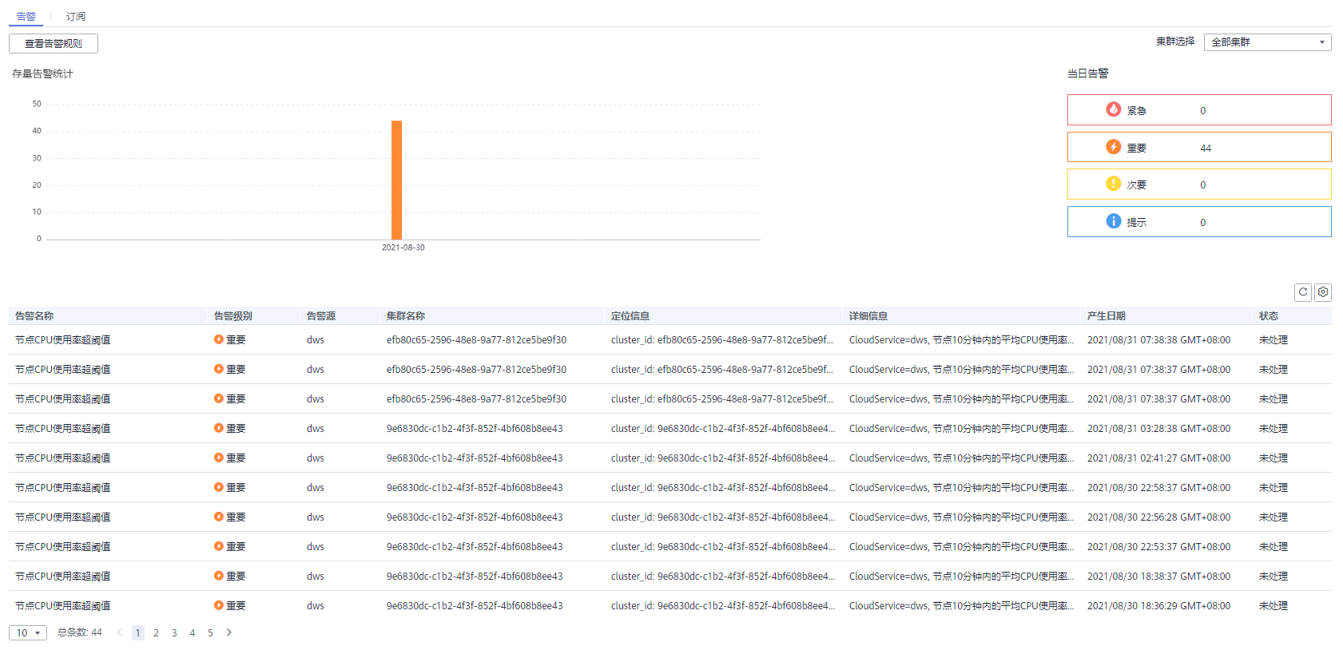This screenshot has height=650, width=1343.
Task: Click the 查看告警规则 button
Action: pos(54,44)
